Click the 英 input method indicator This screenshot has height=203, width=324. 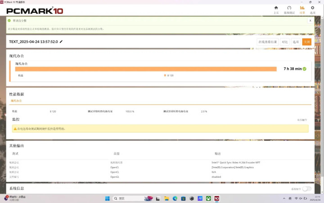click(290, 198)
